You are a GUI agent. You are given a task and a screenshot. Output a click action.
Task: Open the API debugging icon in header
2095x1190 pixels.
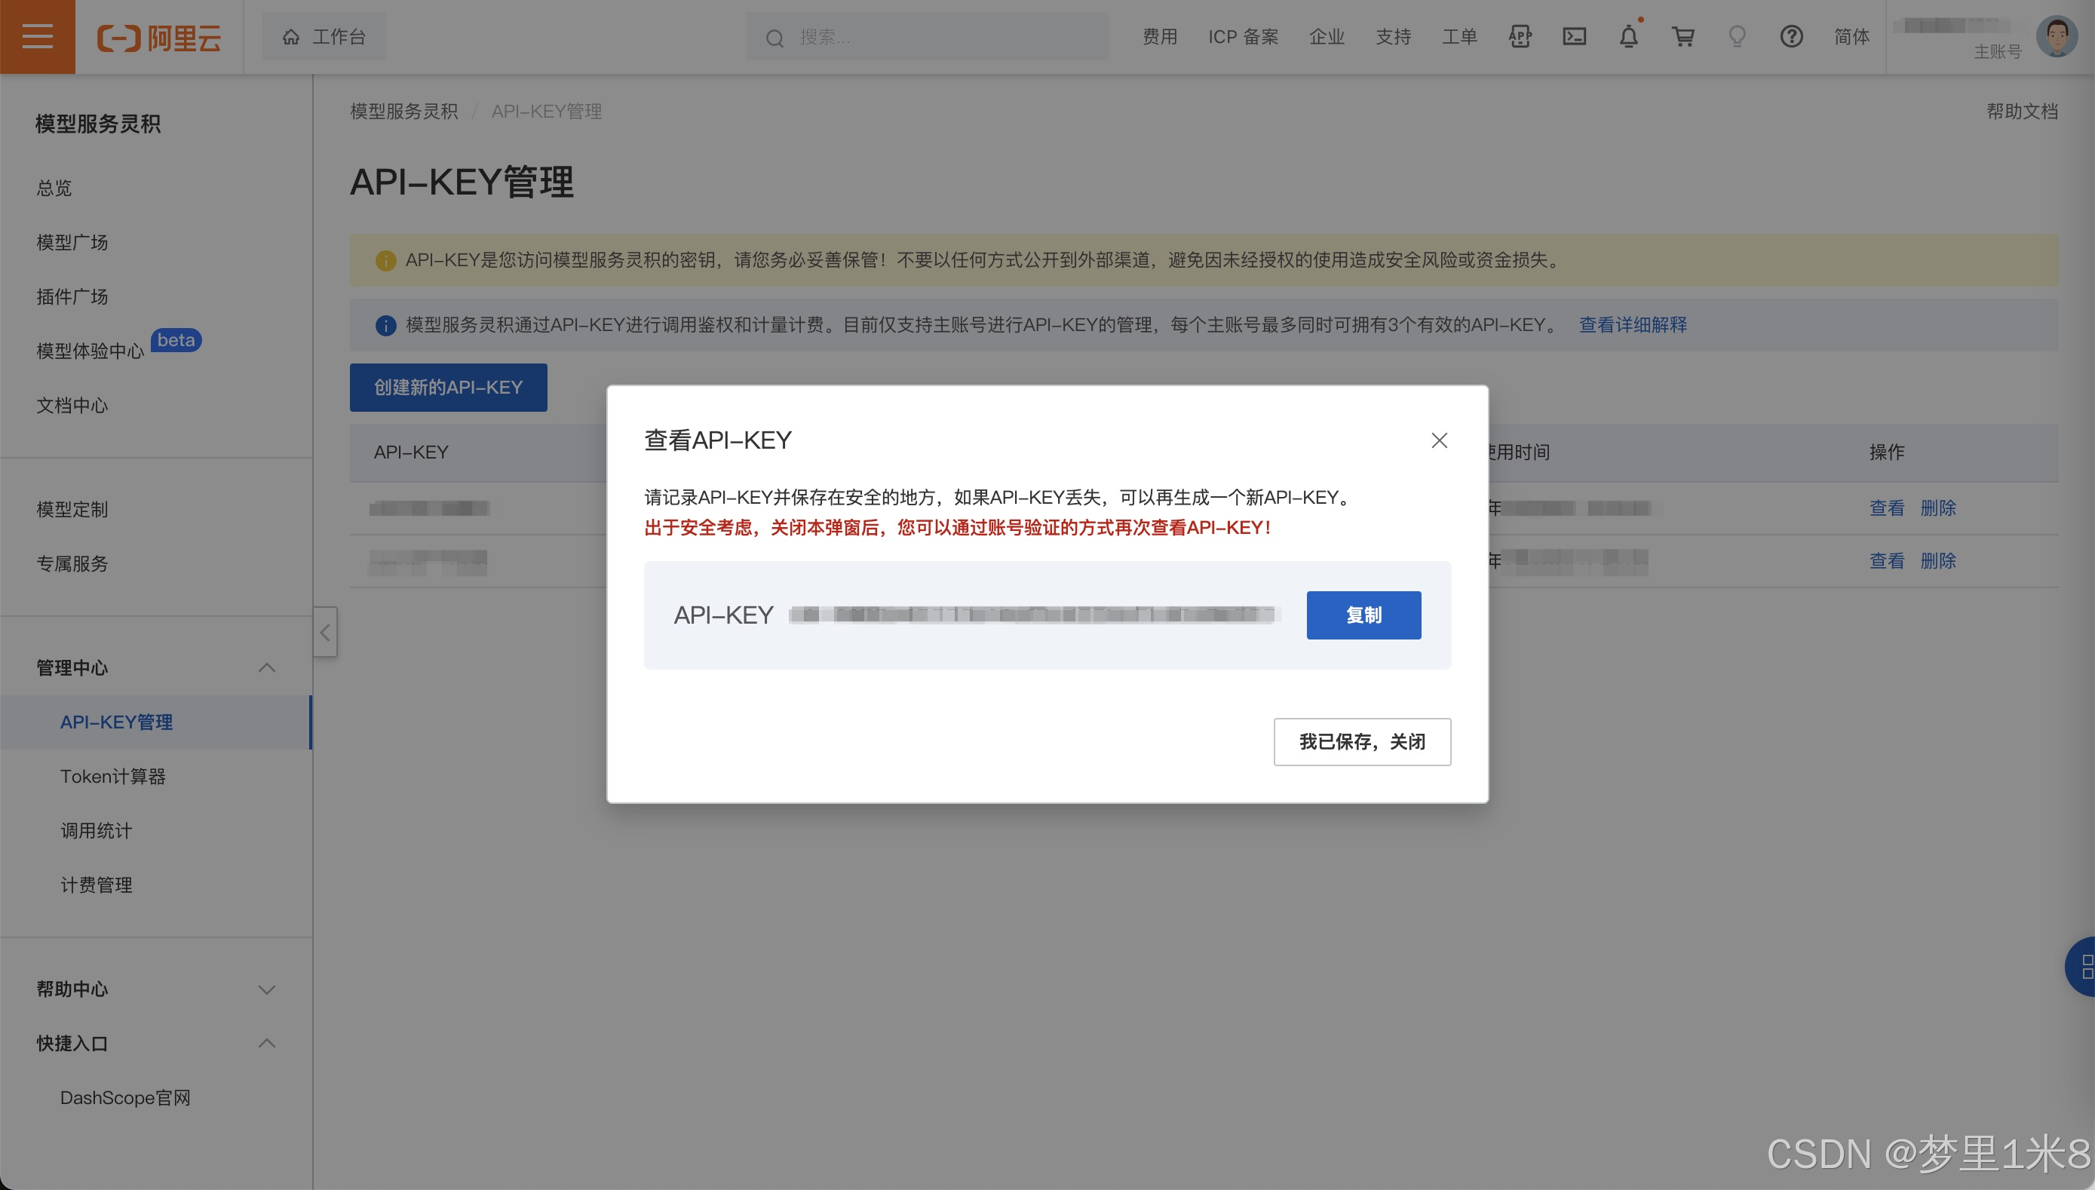point(1520,37)
